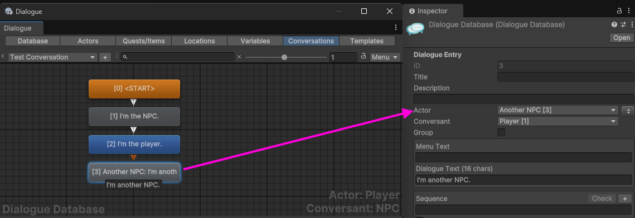
Task: Click the "Dialogue Database (Dialogue Database)" header text
Action: [x=497, y=24]
